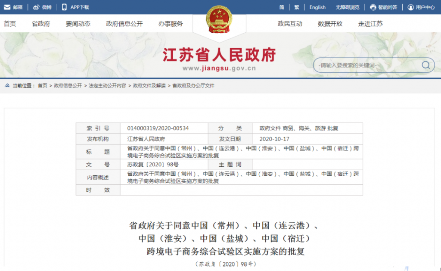Screen dimensions: 441x271
Task: Click the large article headline
Action: (x=225, y=238)
